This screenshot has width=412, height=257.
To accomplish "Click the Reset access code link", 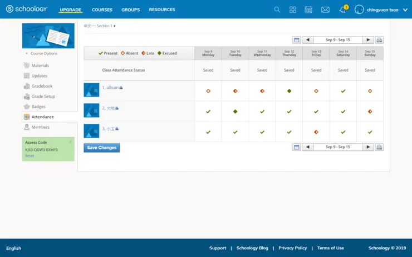I will pos(30,155).
